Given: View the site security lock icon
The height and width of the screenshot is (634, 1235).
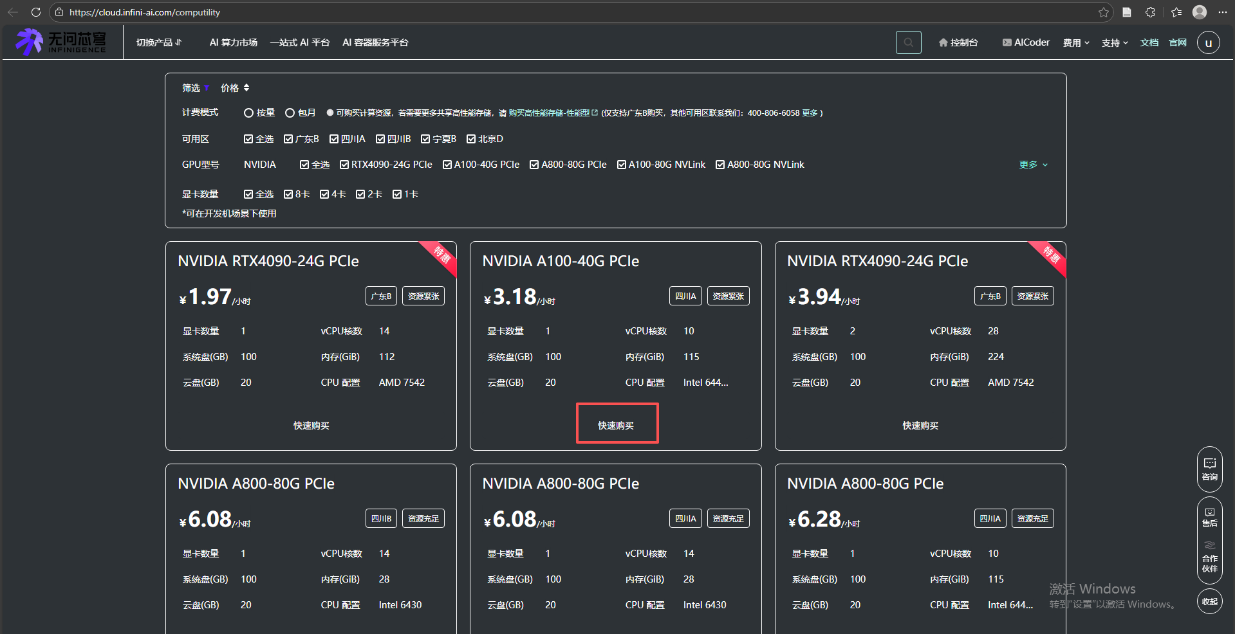Looking at the screenshot, I should tap(59, 12).
